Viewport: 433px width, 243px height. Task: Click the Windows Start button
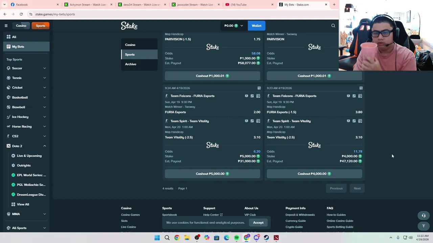[157, 238]
